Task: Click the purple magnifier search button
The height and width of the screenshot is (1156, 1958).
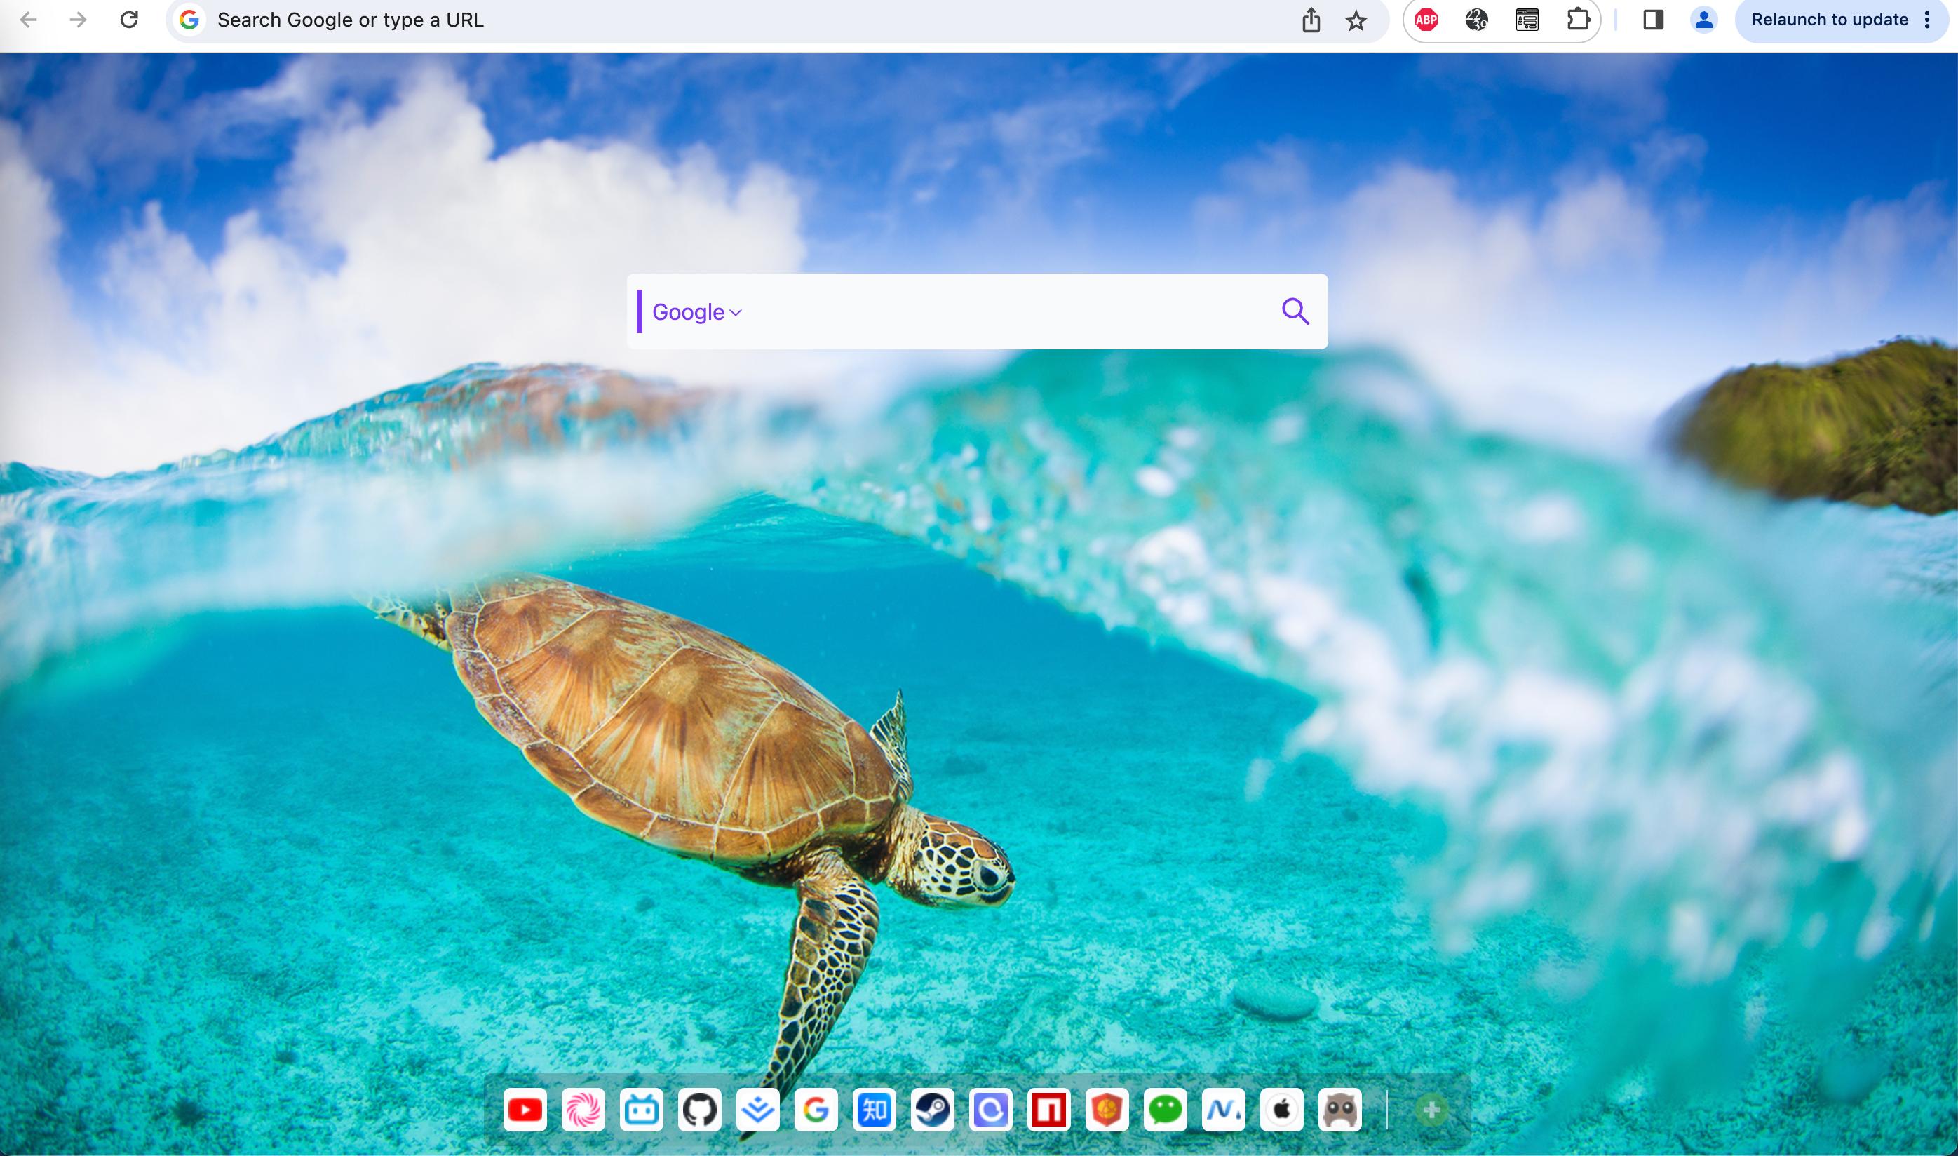Action: click(1295, 311)
